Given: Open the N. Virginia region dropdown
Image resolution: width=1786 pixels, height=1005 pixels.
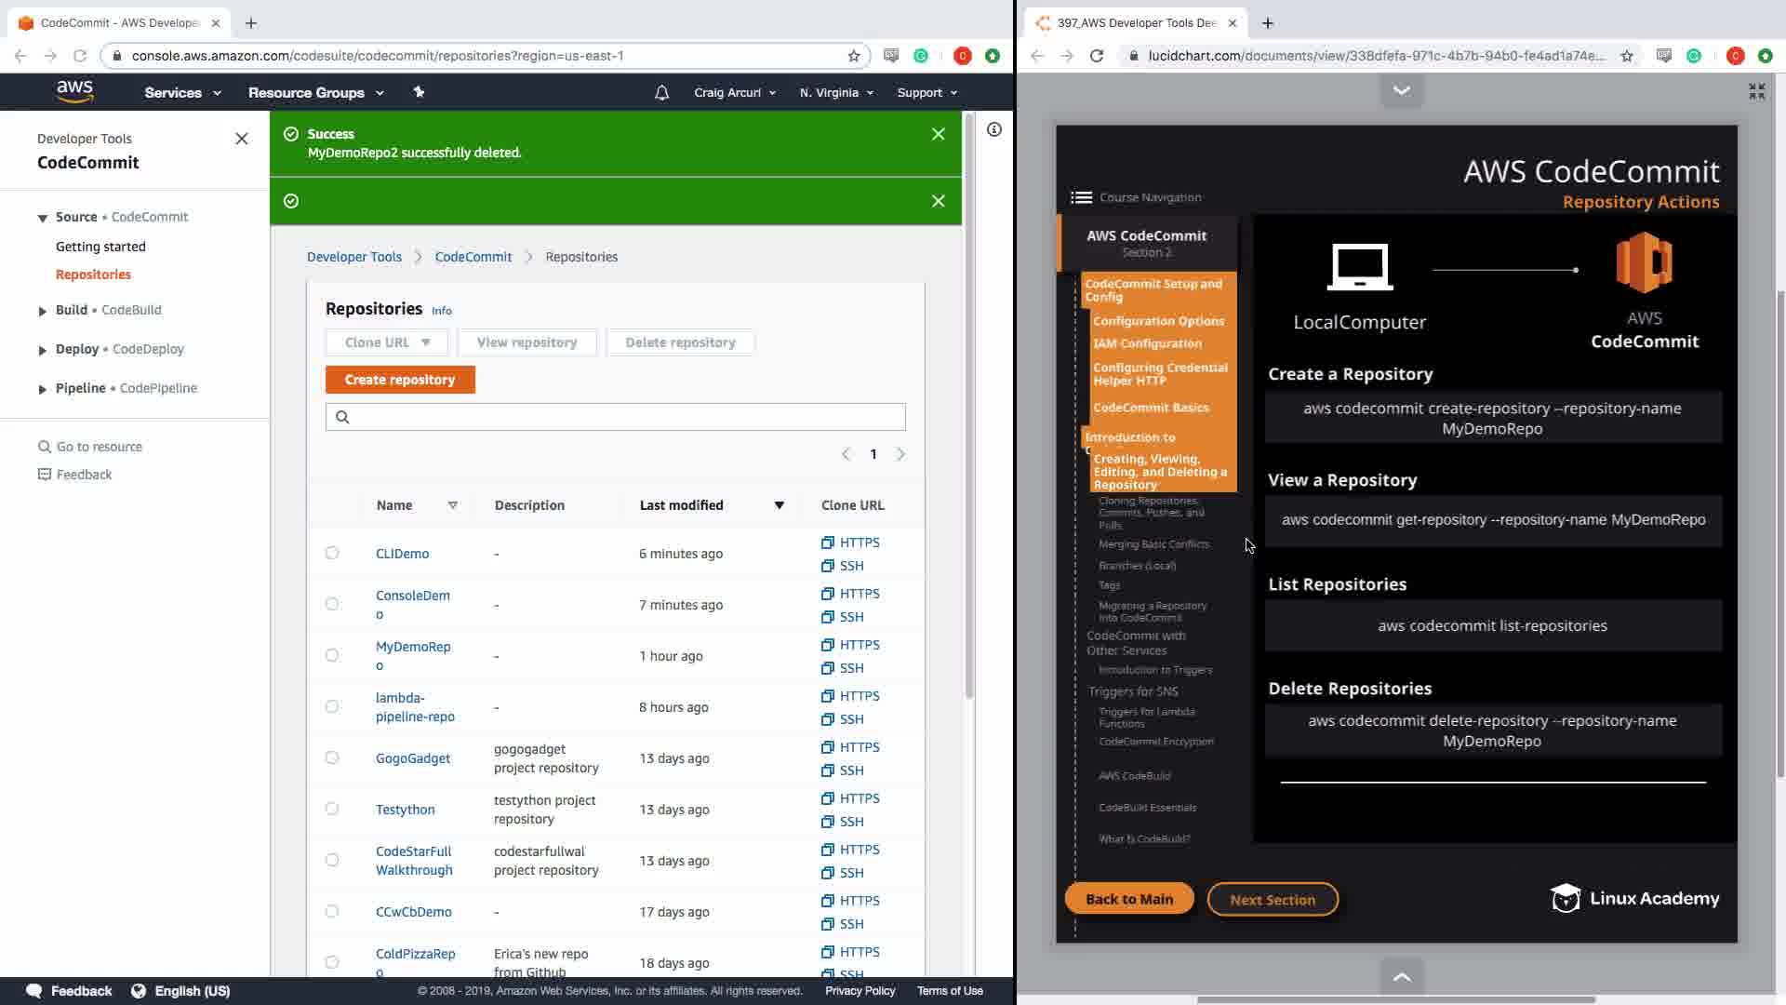Looking at the screenshot, I should tap(836, 93).
